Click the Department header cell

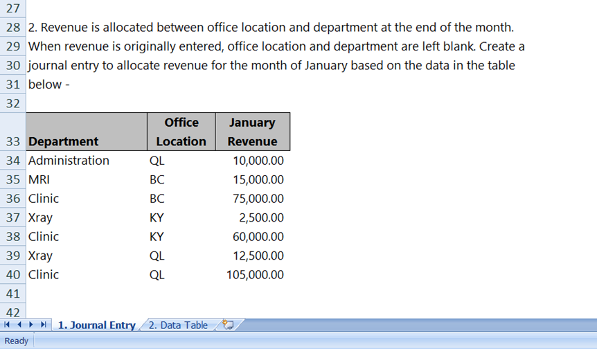point(87,132)
